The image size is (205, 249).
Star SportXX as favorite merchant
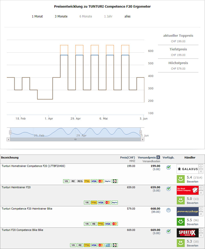coord(201,231)
